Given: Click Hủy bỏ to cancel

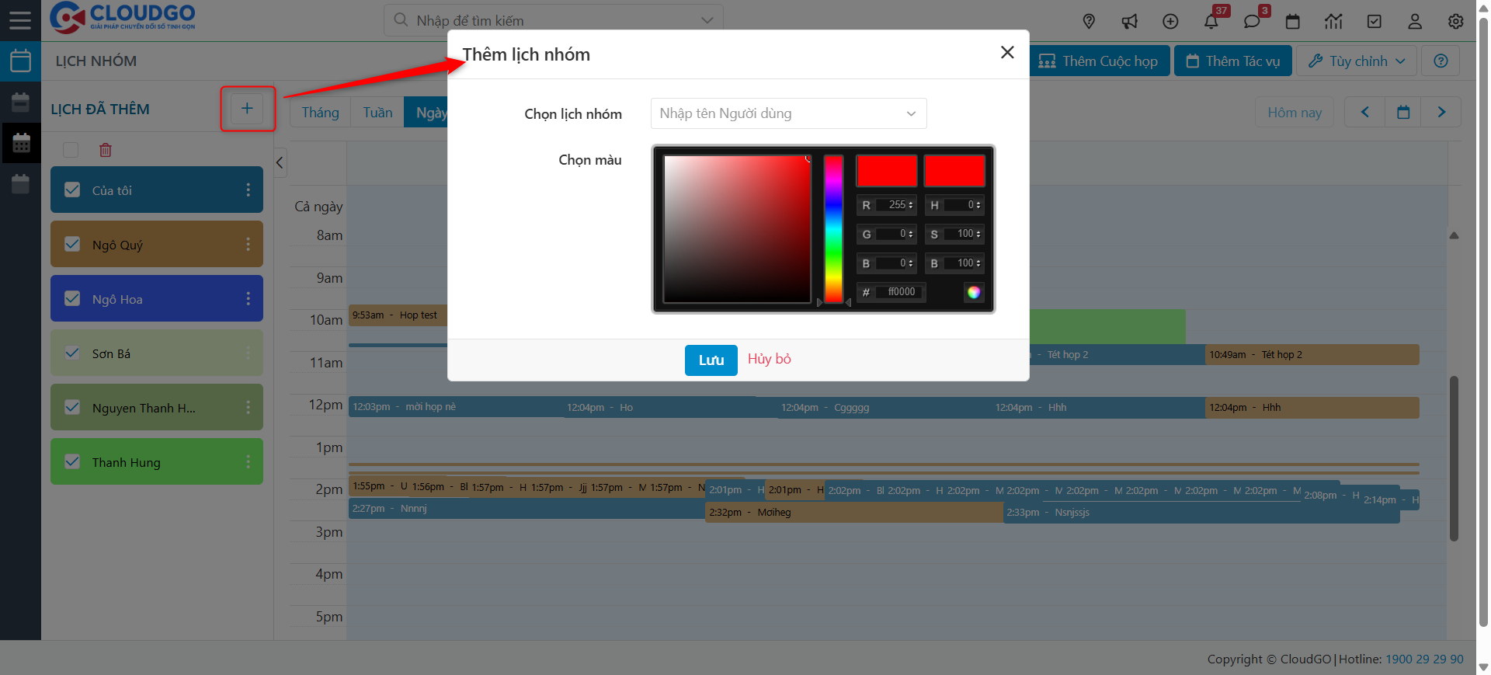Looking at the screenshot, I should pos(769,359).
